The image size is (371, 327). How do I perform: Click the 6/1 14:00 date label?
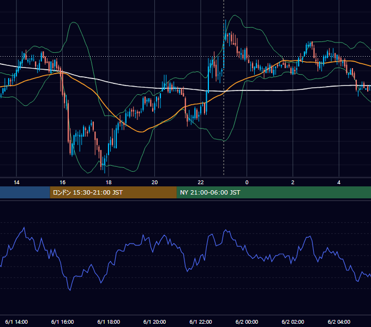coord(16,322)
